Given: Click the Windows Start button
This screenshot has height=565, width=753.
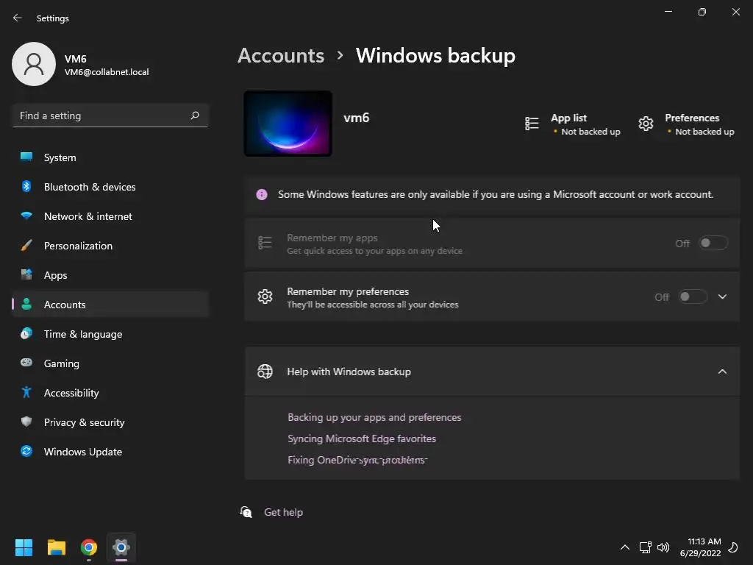Looking at the screenshot, I should 24,547.
